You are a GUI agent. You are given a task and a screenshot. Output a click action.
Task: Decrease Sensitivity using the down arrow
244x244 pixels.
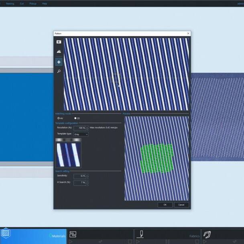[x=87, y=177]
